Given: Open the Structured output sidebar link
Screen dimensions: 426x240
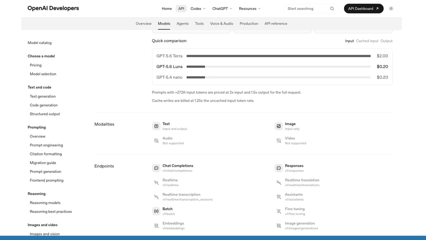Looking at the screenshot, I should (x=45, y=114).
